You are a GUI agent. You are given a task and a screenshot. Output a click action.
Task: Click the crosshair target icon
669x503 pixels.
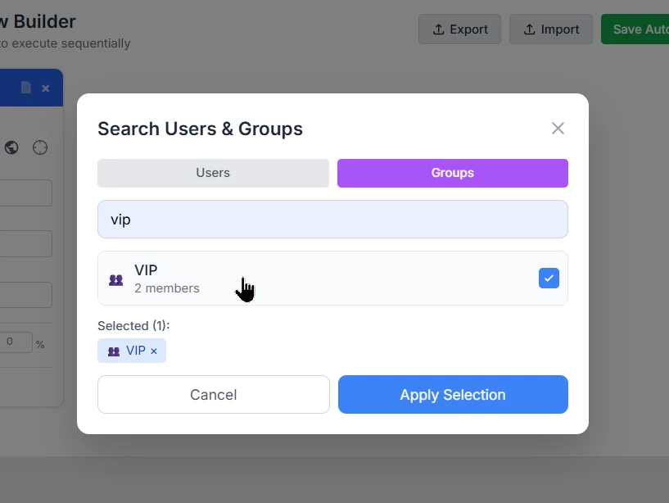coord(40,147)
